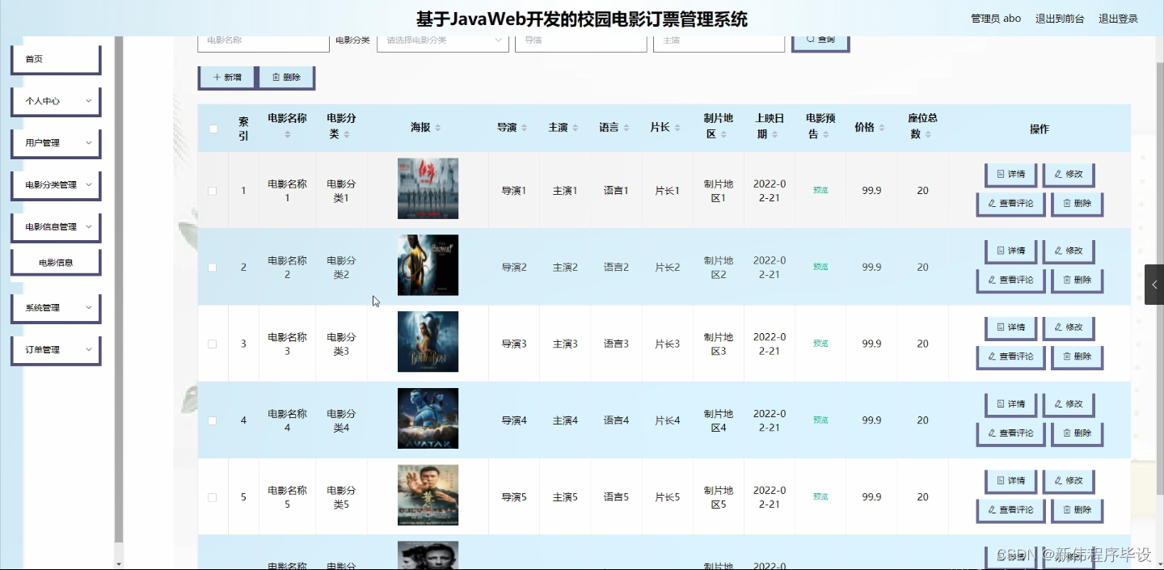Check the checkbox for 电影名称1 row

[212, 190]
